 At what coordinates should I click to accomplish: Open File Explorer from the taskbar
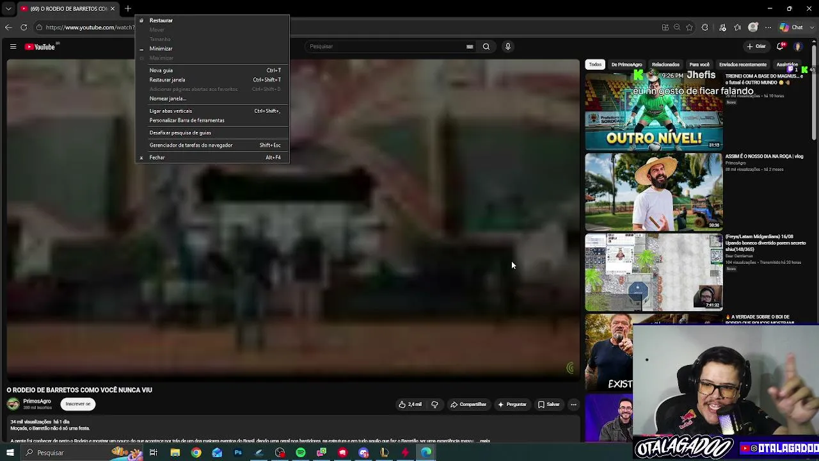(x=175, y=453)
